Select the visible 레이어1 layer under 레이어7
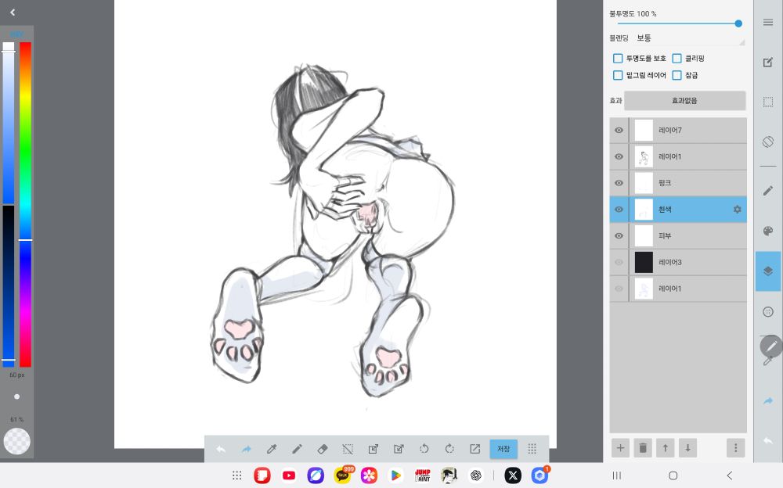Image resolution: width=783 pixels, height=488 pixels. (678, 156)
